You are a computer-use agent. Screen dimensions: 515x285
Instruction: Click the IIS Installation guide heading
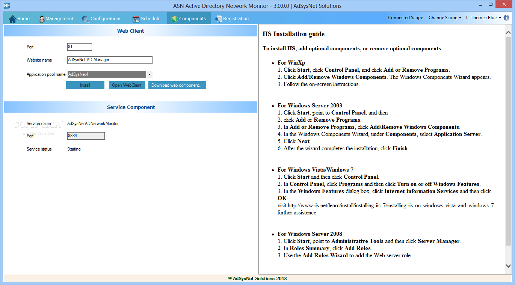tap(293, 34)
